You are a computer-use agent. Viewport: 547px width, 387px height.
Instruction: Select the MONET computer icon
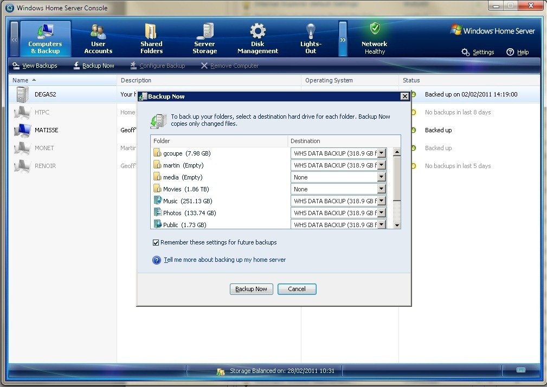click(22, 148)
